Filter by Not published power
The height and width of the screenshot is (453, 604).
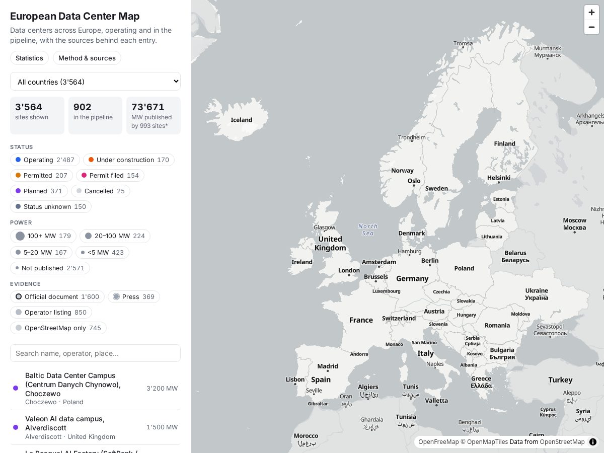click(50, 268)
